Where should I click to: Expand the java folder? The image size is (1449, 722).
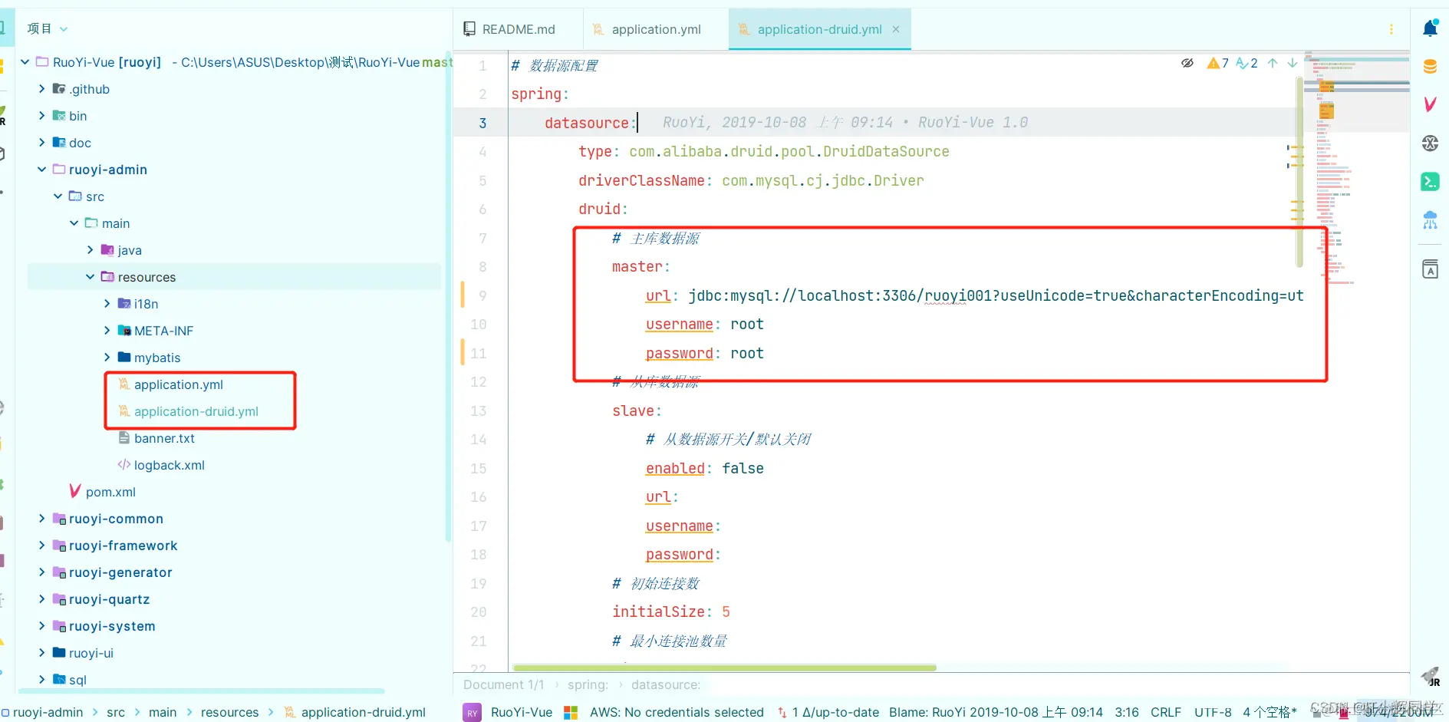(x=91, y=250)
